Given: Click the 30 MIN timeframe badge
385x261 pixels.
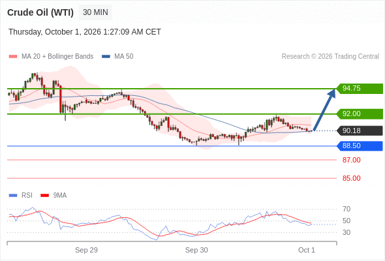Looking at the screenshot, I should click(95, 12).
